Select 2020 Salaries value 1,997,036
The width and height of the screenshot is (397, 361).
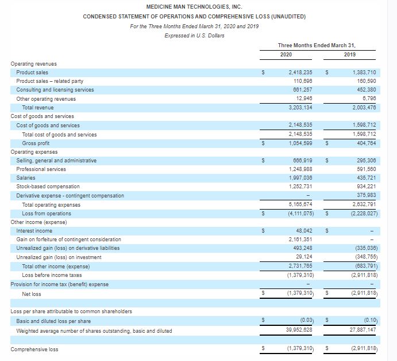click(300, 178)
